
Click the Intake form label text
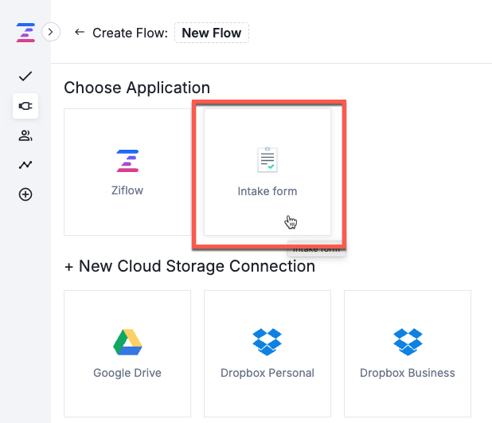click(267, 191)
